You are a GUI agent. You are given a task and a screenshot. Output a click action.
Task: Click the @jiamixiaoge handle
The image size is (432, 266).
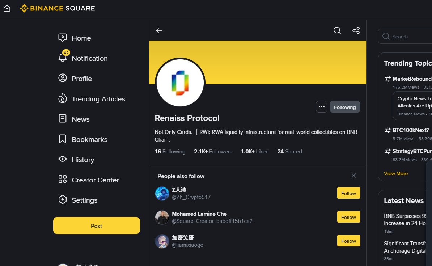click(188, 245)
